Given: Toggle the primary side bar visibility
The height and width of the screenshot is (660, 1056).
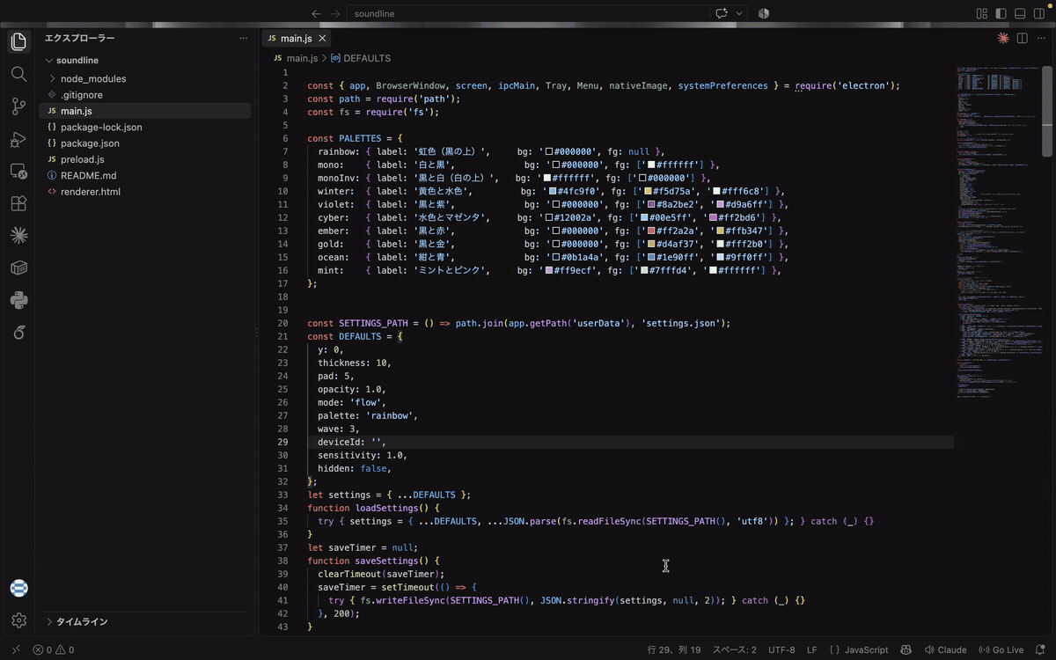Looking at the screenshot, I should (x=1001, y=13).
